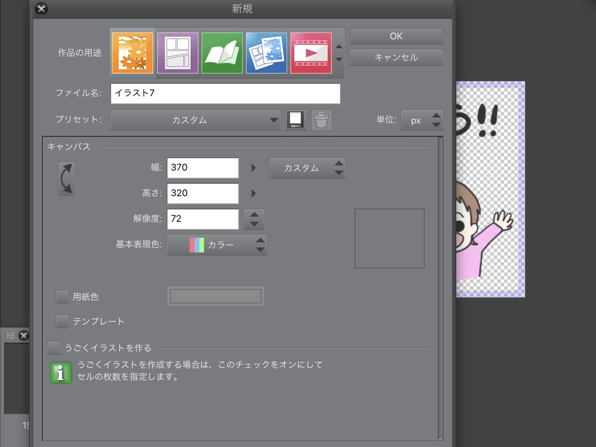Viewport: 596px width, 447px height.
Task: Expand the 基本表現色 カラー dropdown
Action: click(x=217, y=245)
